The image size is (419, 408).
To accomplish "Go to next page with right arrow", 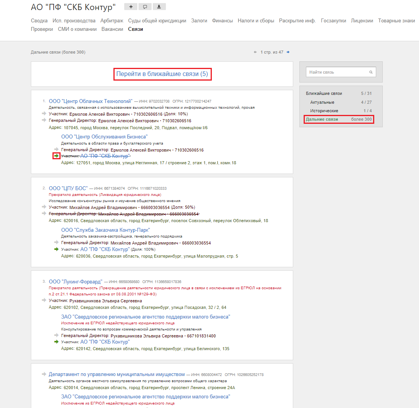I will [288, 52].
